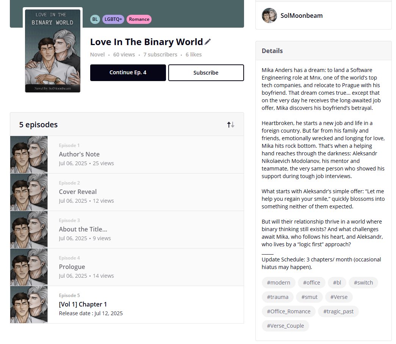Click the Novel type label
396x344 pixels.
97,55
